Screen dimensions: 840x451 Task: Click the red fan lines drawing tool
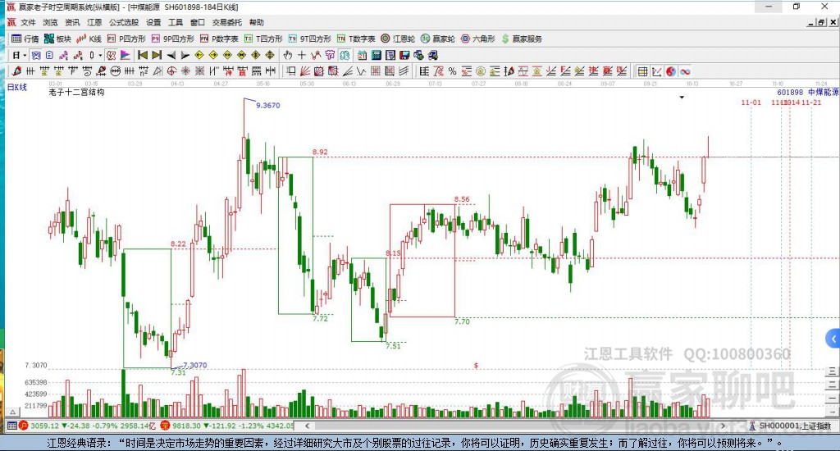[x=304, y=71]
